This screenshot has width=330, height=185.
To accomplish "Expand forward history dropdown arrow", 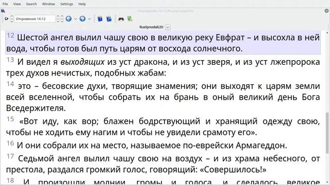I will (x=89, y=19).
